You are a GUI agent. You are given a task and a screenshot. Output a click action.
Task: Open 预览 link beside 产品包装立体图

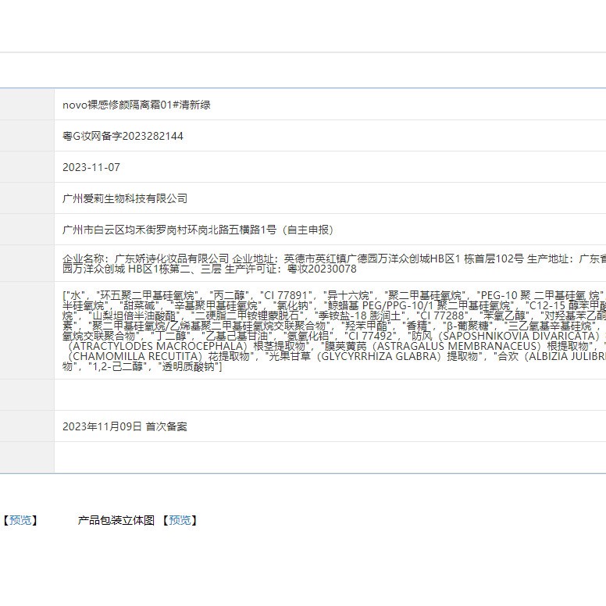[x=180, y=520]
